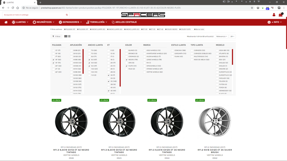This screenshot has width=287, height=161.
Task: Check the 20" (52) pulgada checkbox
Action: (x=53, y=66)
